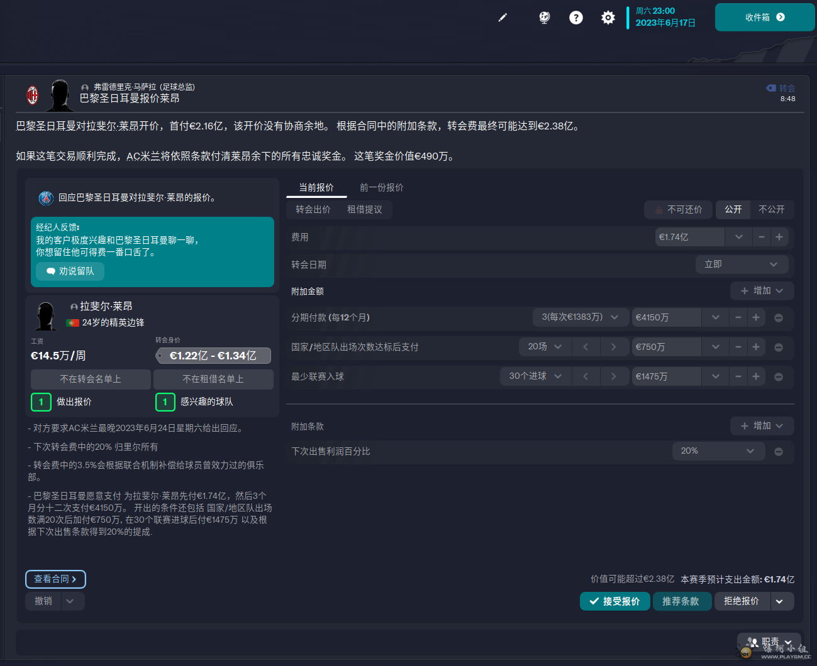This screenshot has height=666, width=817.
Task: Click previous arrow for 30个进球
Action: click(x=586, y=376)
